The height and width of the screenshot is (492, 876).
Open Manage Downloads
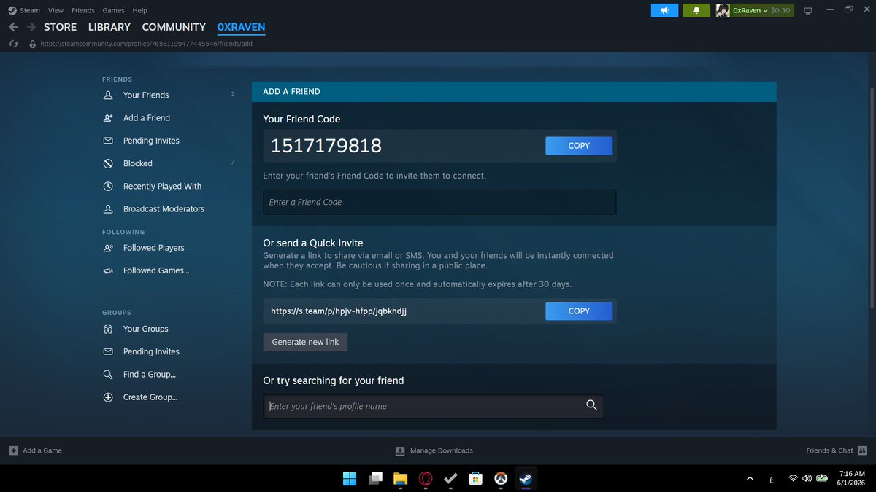[x=434, y=450]
